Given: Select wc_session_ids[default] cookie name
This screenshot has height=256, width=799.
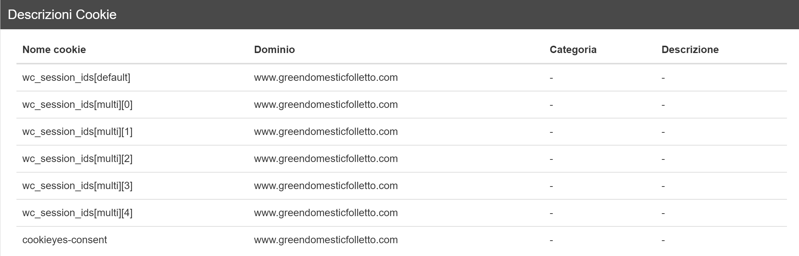Looking at the screenshot, I should coord(76,78).
